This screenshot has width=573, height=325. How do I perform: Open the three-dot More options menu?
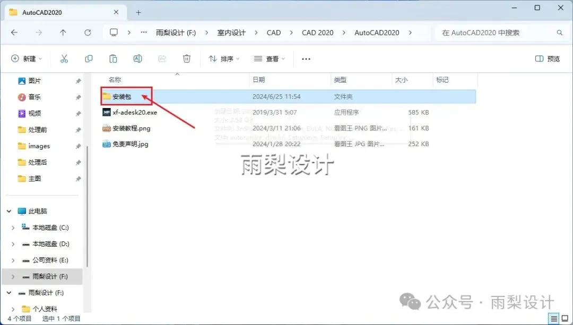point(306,59)
